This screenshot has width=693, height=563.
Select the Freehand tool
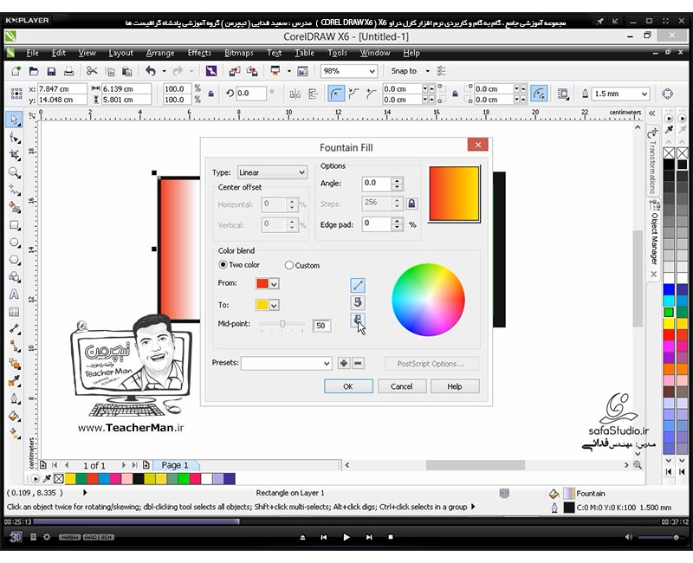click(x=15, y=190)
